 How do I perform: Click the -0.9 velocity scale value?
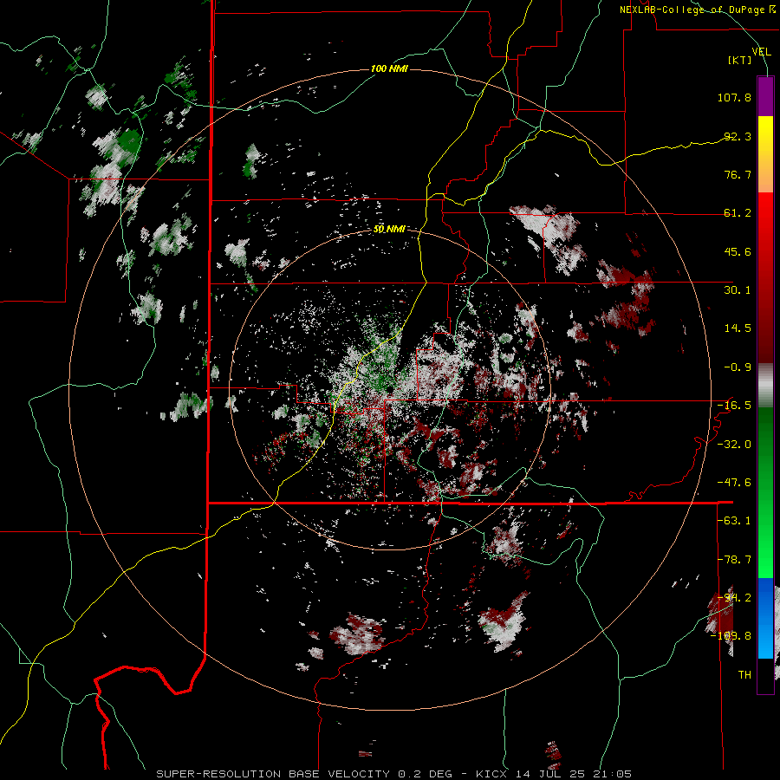point(738,367)
